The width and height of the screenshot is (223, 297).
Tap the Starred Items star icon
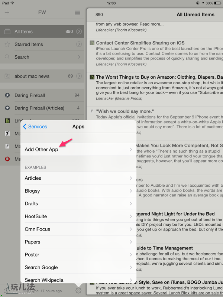pos(7,44)
